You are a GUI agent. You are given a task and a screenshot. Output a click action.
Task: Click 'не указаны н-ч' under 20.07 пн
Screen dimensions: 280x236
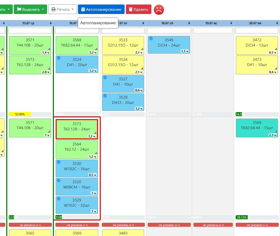point(257,225)
